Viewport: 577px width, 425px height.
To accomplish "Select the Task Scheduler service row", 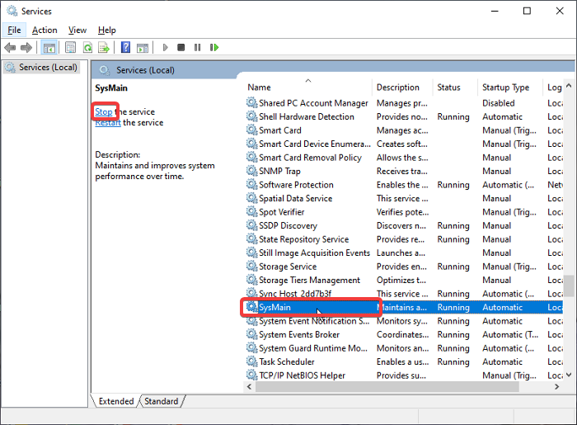I will pyautogui.click(x=286, y=361).
